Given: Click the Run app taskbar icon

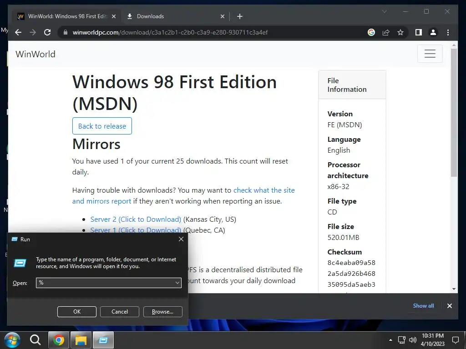Looking at the screenshot, I should pyautogui.click(x=103, y=340).
